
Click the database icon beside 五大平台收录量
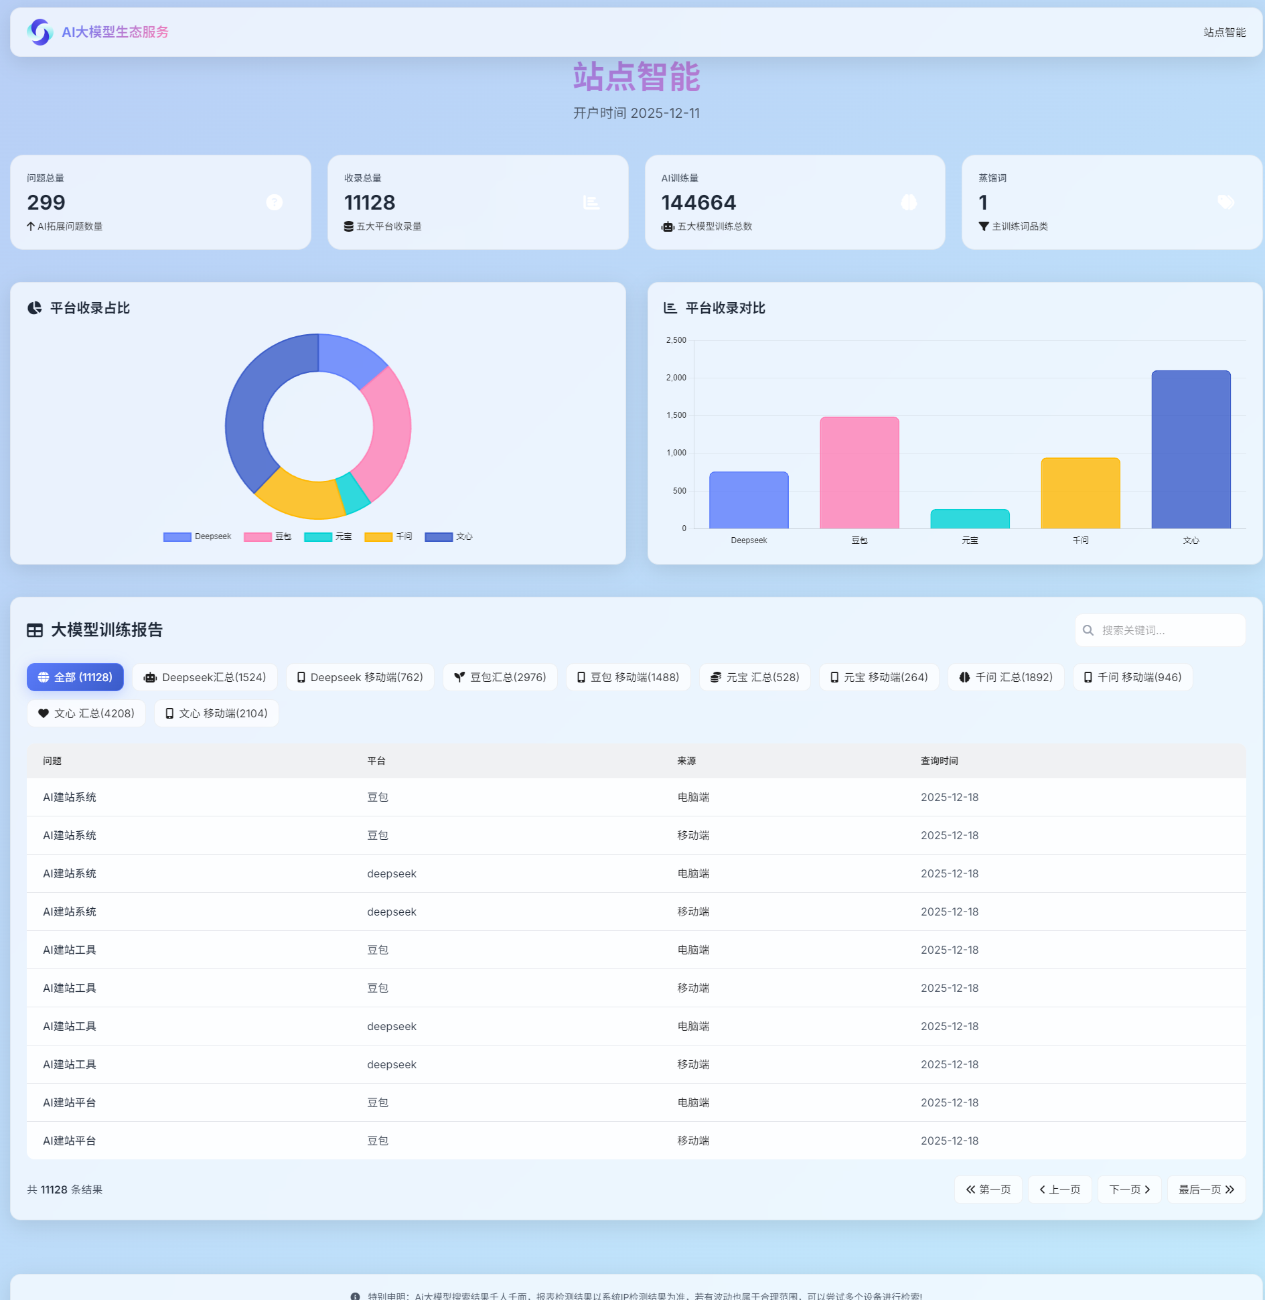(x=349, y=226)
